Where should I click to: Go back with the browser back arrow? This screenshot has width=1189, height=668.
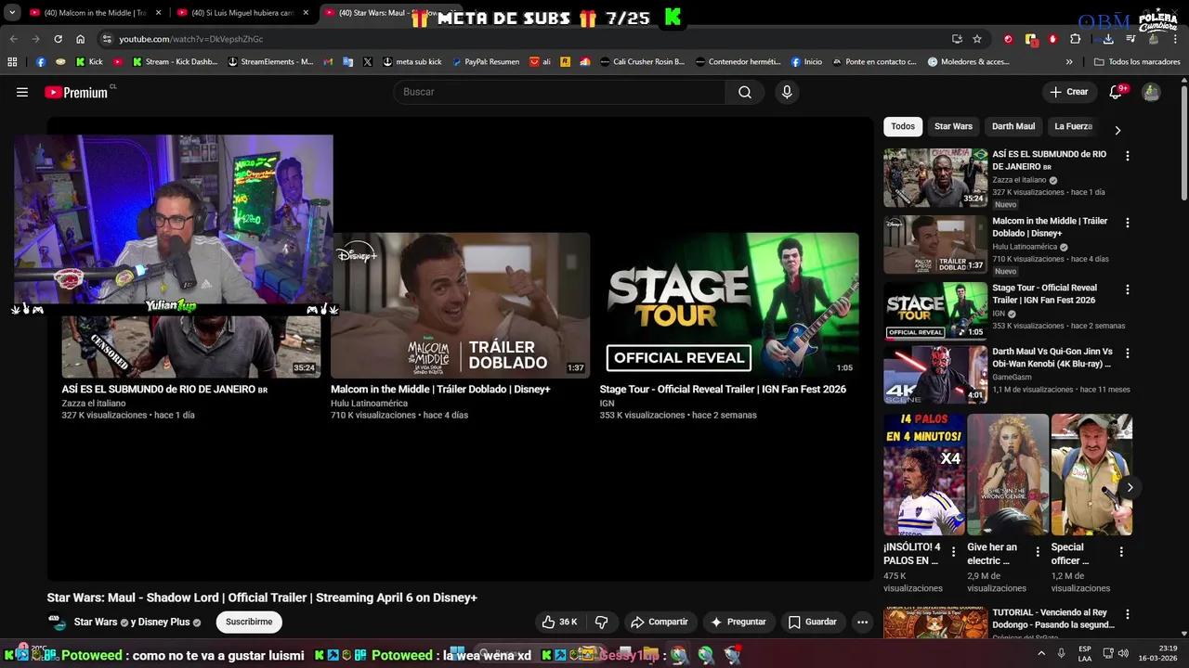pyautogui.click(x=13, y=39)
